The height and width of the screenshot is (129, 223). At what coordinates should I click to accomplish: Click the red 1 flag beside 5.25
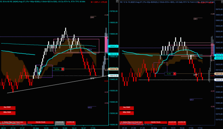(x=174, y=74)
